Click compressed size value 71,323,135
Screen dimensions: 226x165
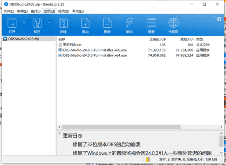coord(157,50)
